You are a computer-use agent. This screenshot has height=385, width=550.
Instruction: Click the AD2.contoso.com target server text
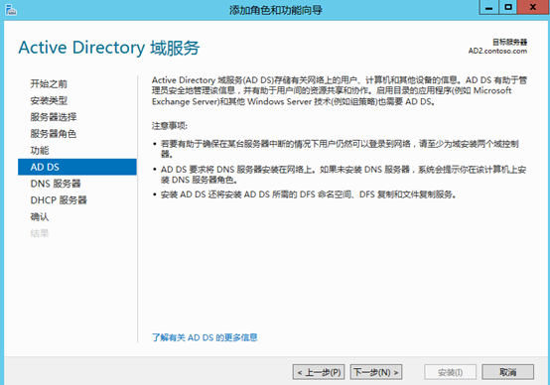point(497,51)
